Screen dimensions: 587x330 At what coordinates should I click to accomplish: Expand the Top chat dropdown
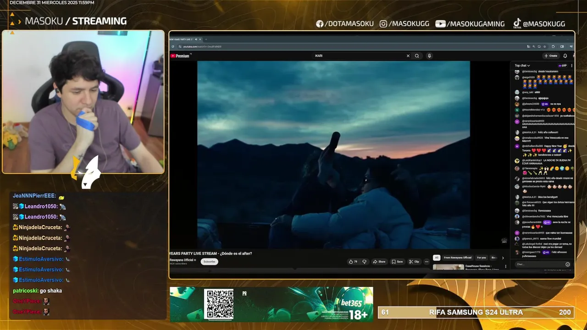click(522, 66)
